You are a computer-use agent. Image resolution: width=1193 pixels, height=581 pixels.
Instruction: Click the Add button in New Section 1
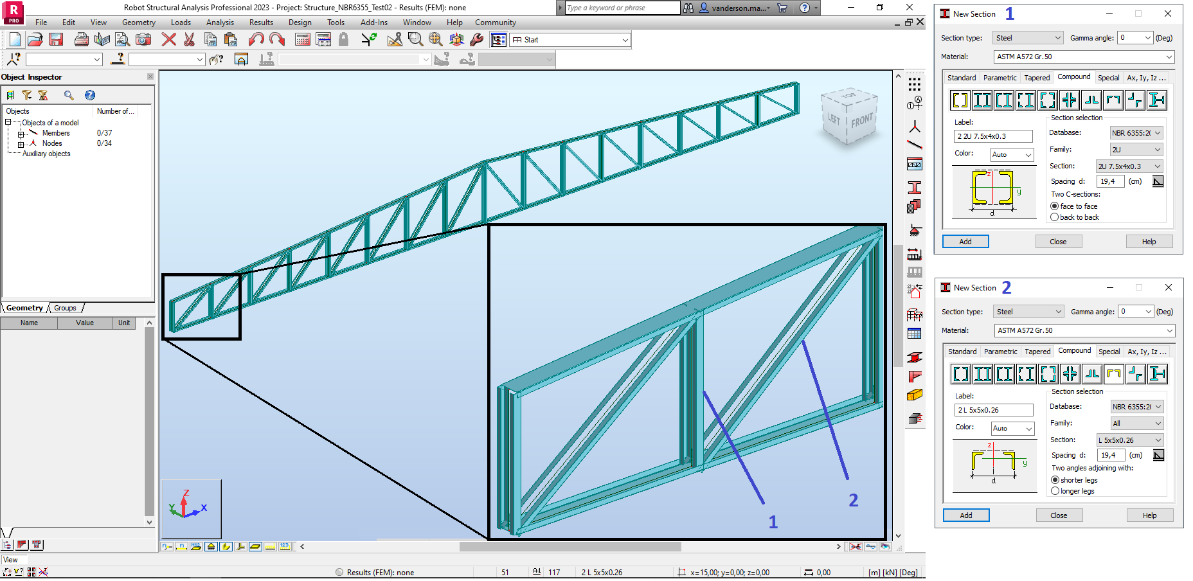[x=965, y=241]
